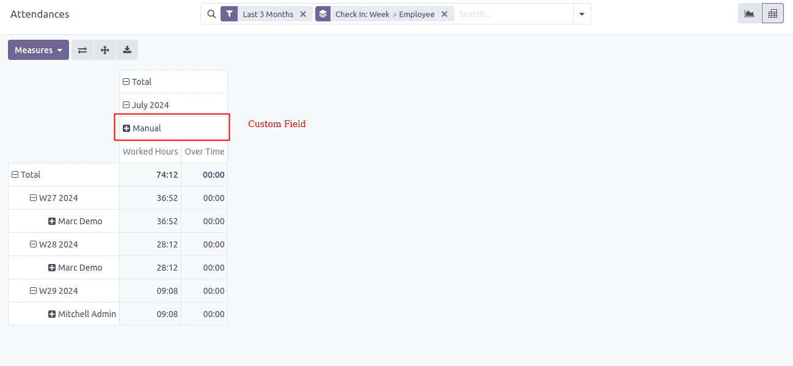Click the Over Time cell in W29 2024 row
Image resolution: width=793 pixels, height=366 pixels.
point(205,291)
